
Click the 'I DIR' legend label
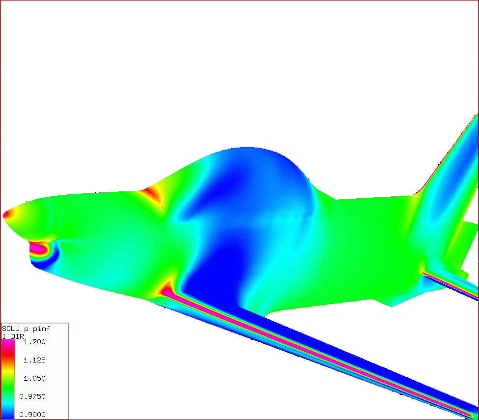tap(13, 336)
